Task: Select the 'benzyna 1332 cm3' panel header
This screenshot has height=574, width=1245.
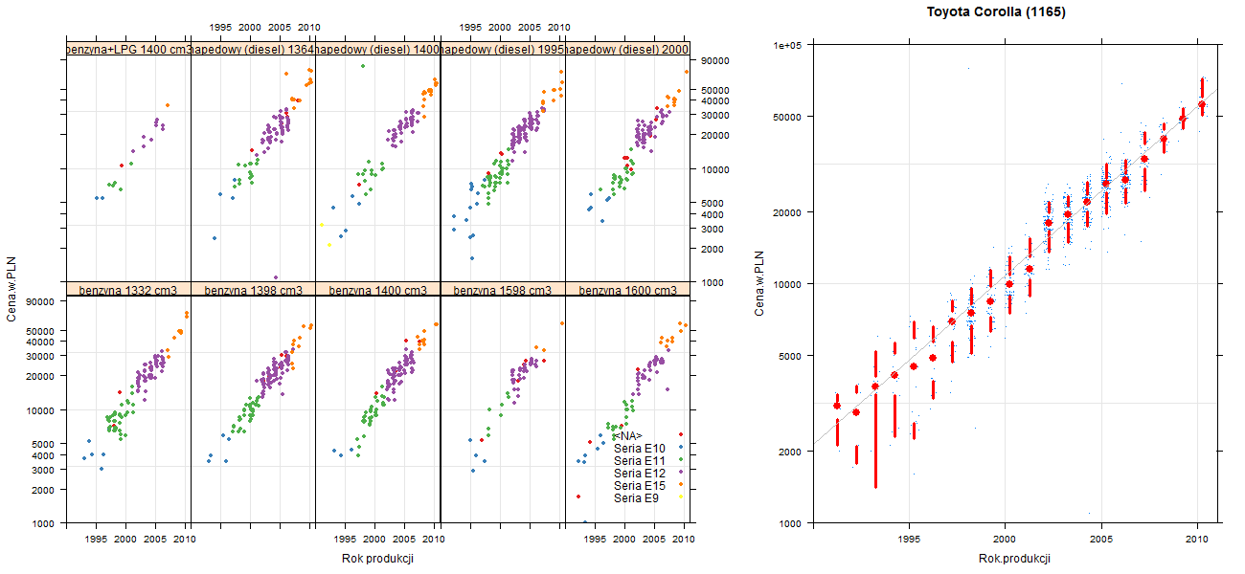Action: 128,289
